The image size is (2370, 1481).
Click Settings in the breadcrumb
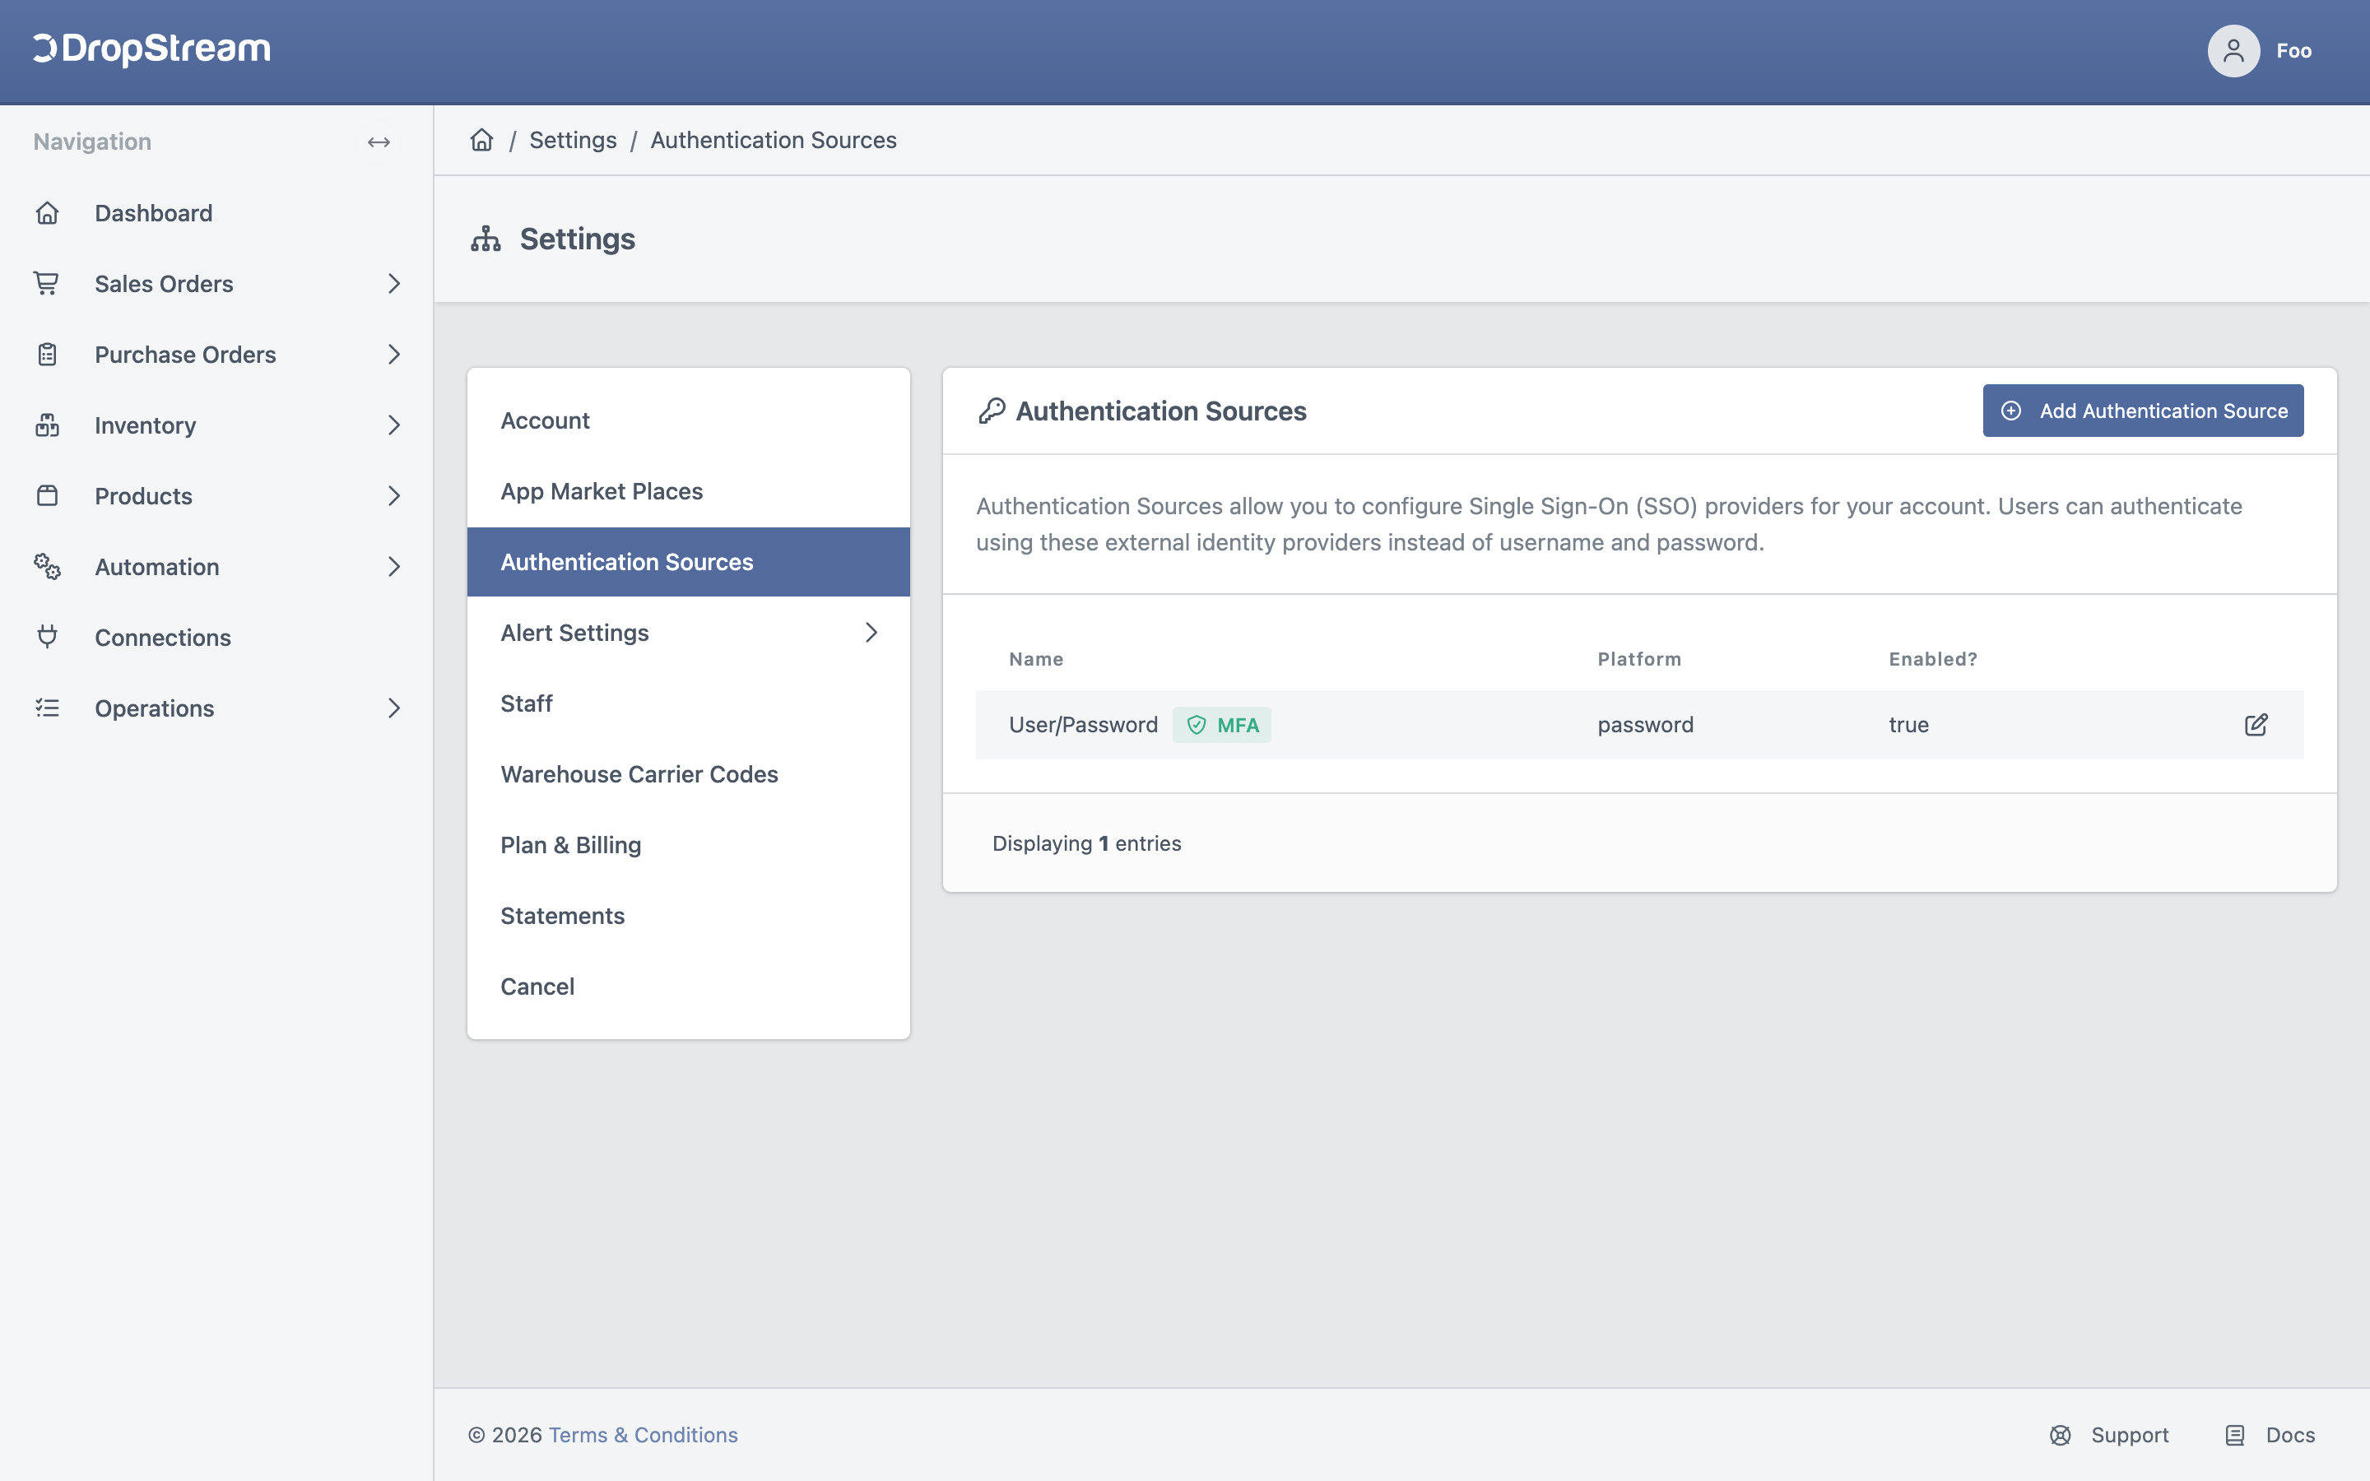click(573, 140)
